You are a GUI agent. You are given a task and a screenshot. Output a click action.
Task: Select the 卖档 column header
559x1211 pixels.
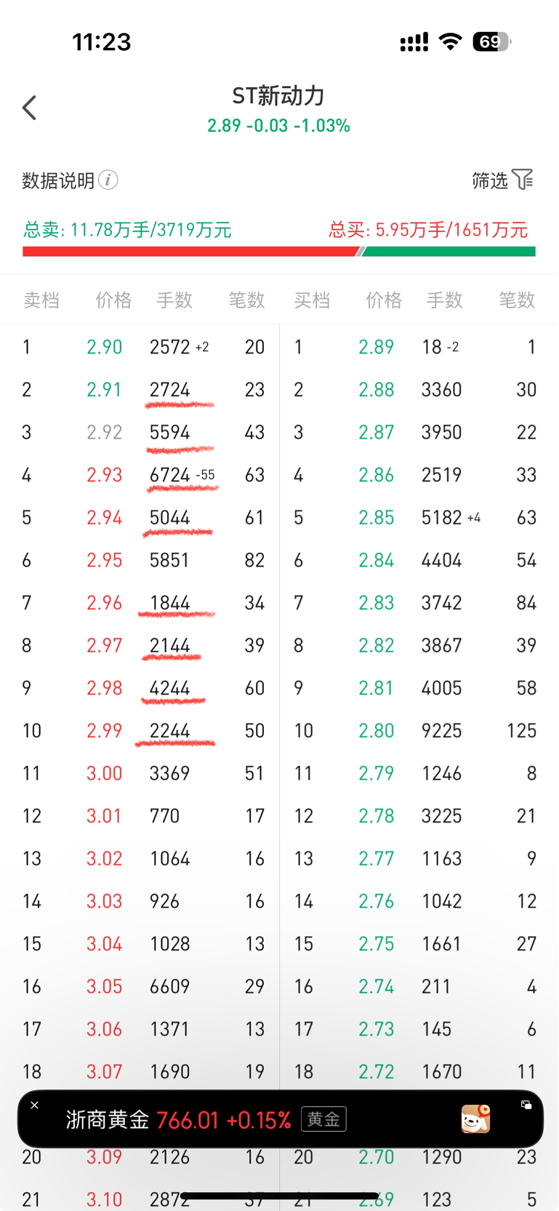point(41,300)
